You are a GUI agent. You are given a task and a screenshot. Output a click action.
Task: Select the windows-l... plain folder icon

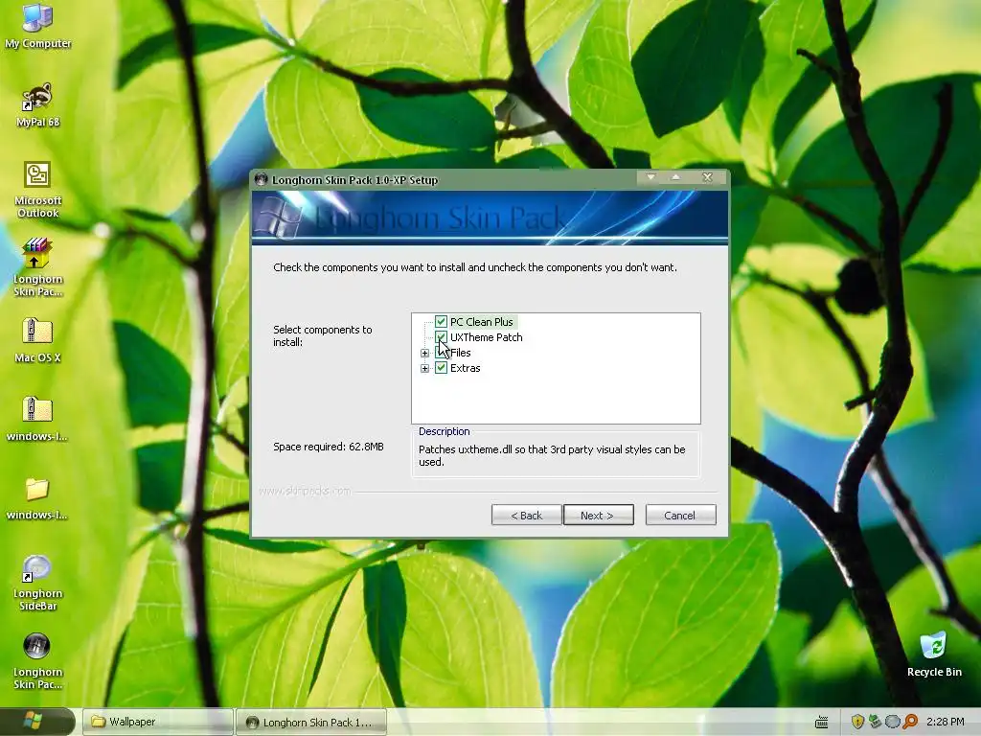(x=37, y=498)
